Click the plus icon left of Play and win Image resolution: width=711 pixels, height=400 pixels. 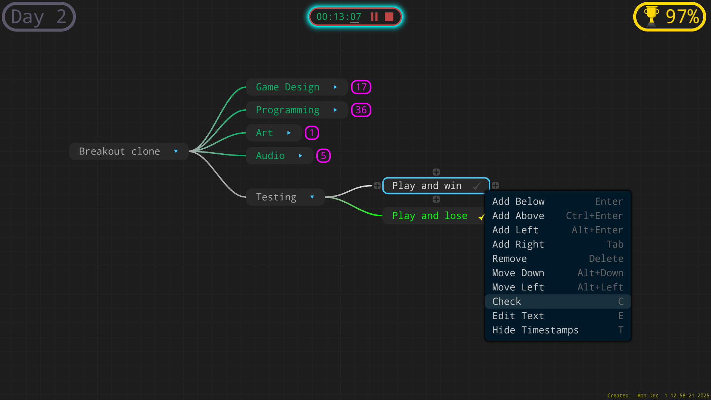point(377,186)
